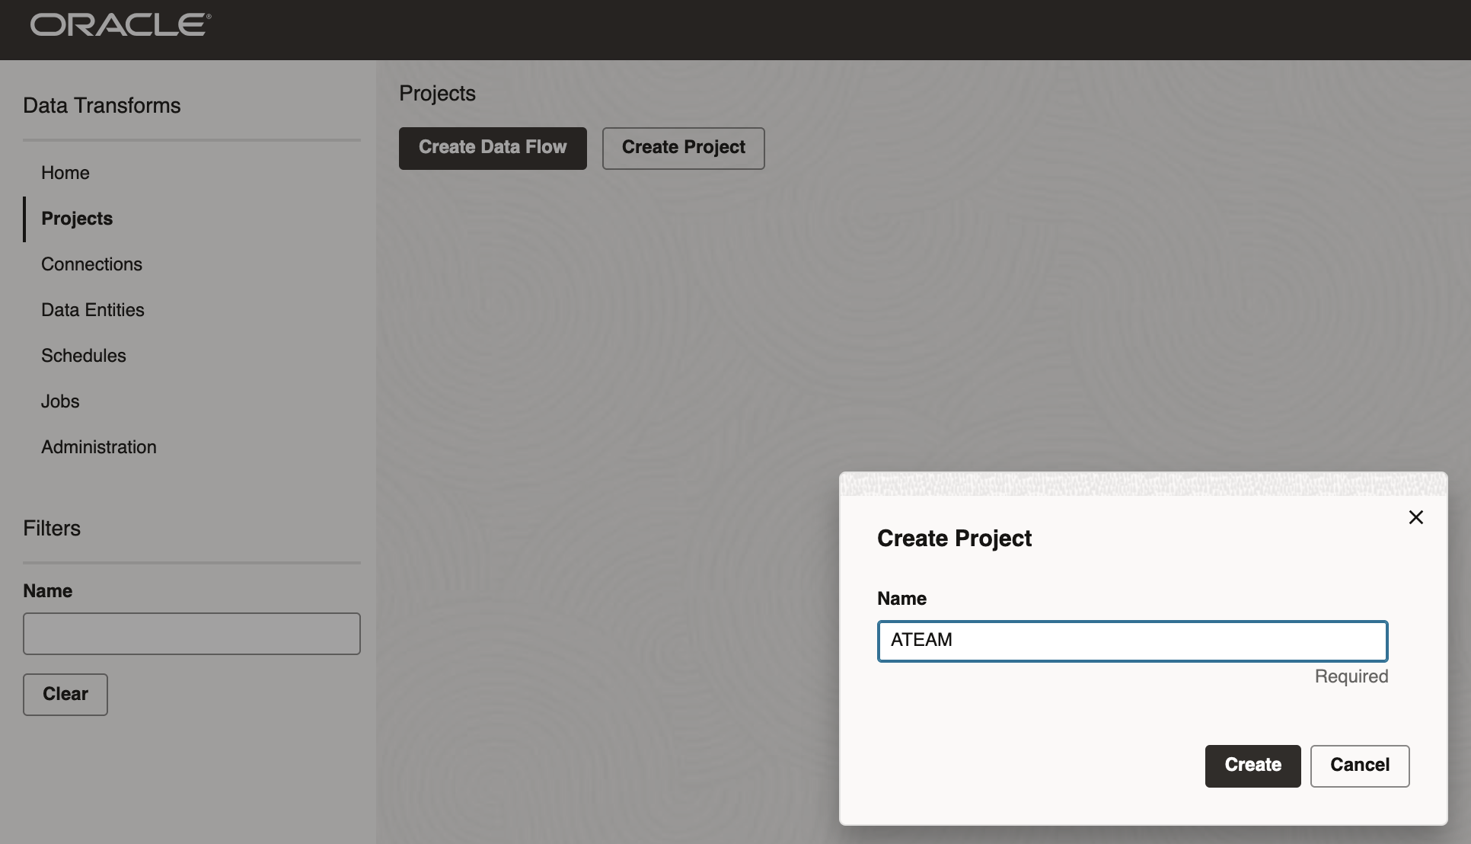Click the Projects page title

(437, 93)
